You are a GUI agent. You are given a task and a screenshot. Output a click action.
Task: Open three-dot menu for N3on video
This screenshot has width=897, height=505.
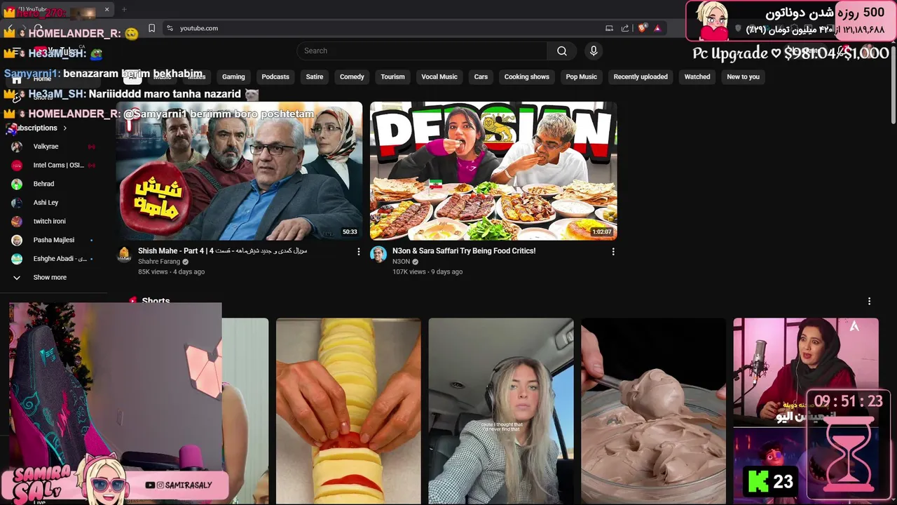(613, 251)
